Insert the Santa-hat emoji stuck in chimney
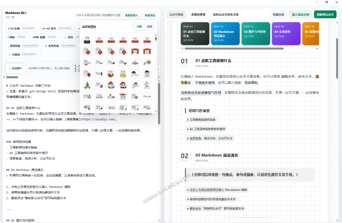342x223 pixels. (x=123, y=85)
